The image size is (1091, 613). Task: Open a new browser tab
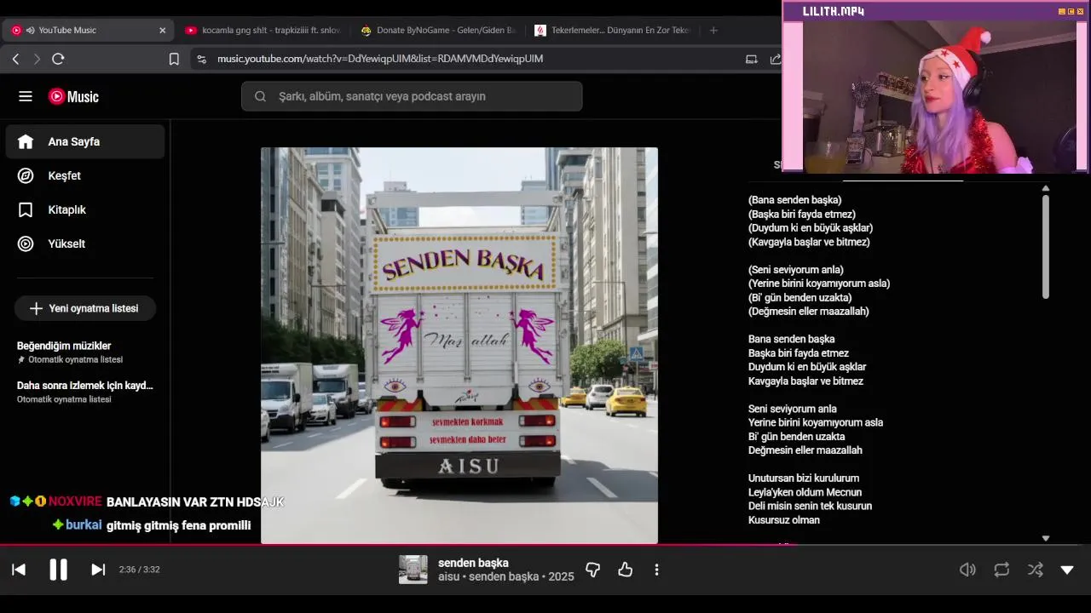713,30
